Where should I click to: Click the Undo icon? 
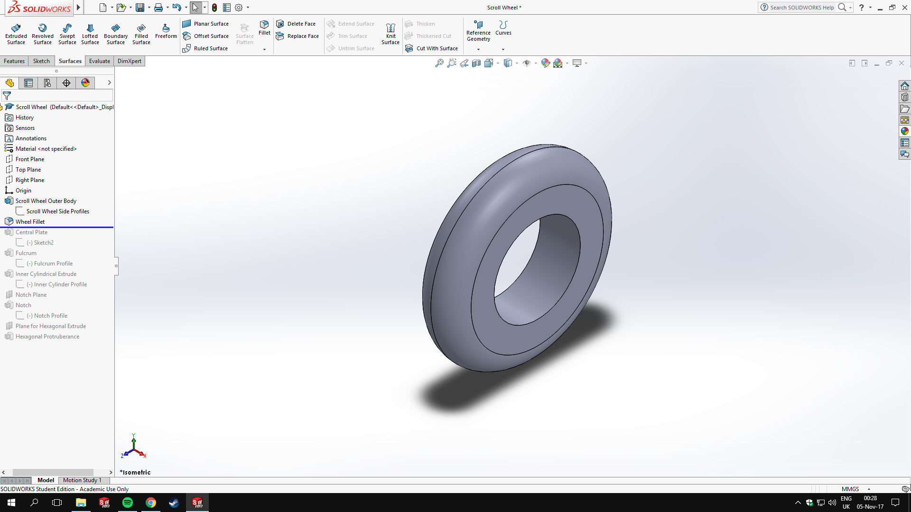coord(177,8)
